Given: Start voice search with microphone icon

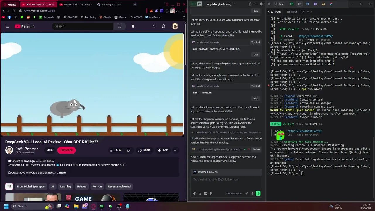Looking at the screenshot, I should pyautogui.click(x=133, y=26).
